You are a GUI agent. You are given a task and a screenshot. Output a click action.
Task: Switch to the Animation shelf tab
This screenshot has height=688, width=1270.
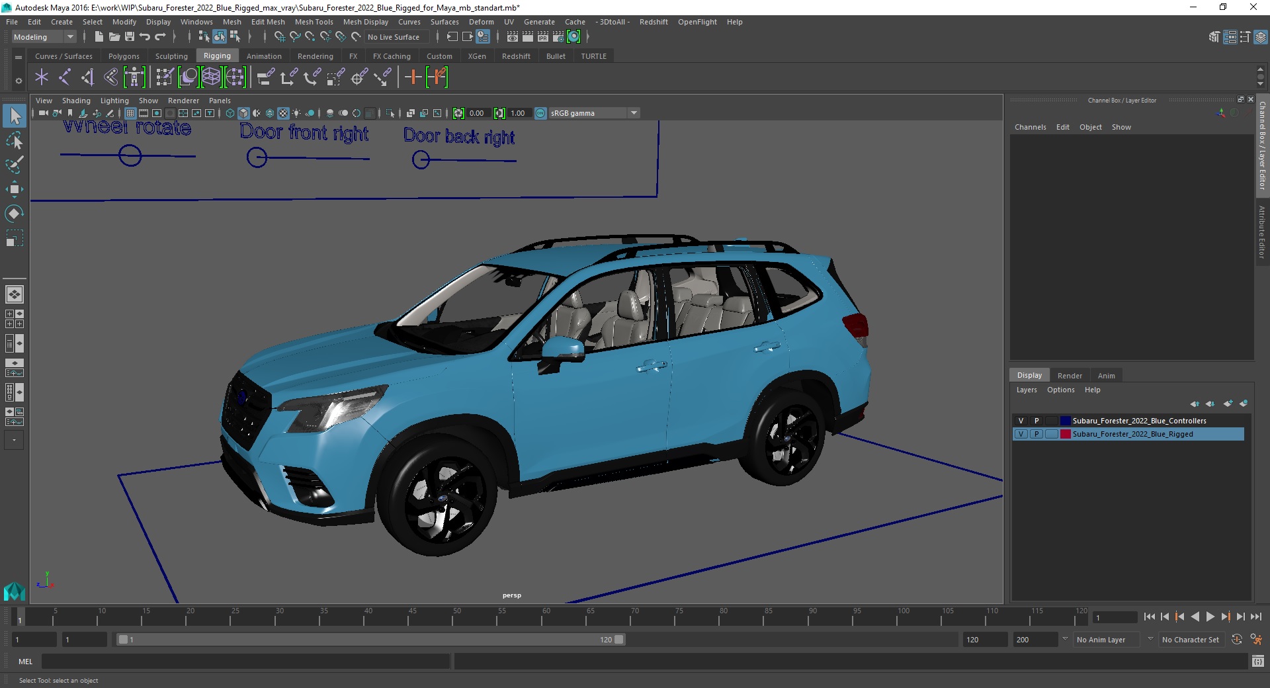pos(264,56)
